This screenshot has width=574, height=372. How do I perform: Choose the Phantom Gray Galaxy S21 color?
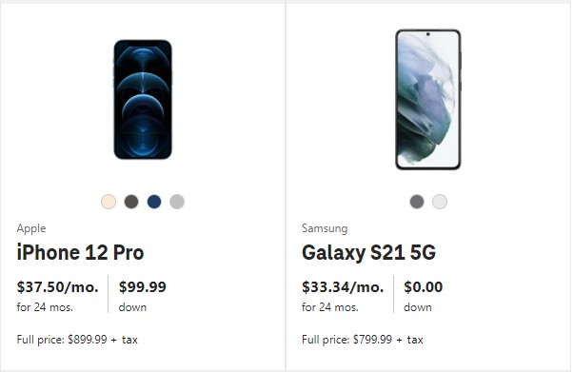tap(417, 202)
